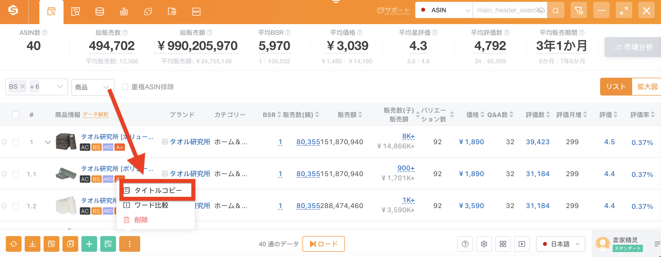
Task: Switch to 拡大図 view
Action: click(647, 87)
